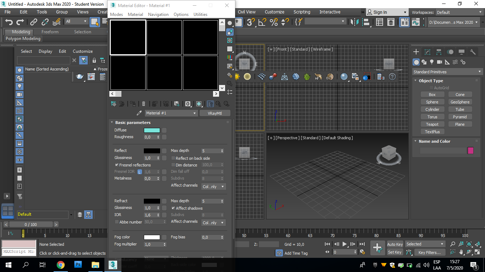Open the Navigation menu in Material Editor

point(158,15)
